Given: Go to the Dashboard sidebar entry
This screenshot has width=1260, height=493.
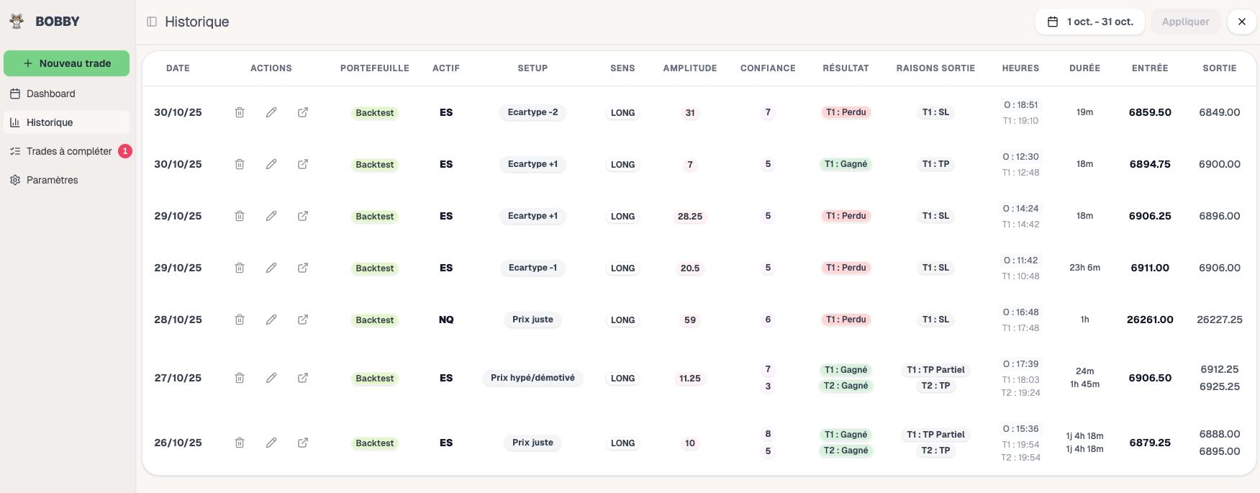Looking at the screenshot, I should point(50,94).
